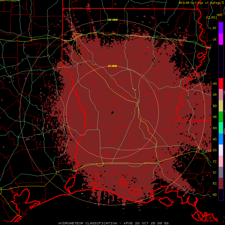The height and width of the screenshot is (225, 225).
Task: Click the 50 NMI range ring label
Action: (x=112, y=66)
